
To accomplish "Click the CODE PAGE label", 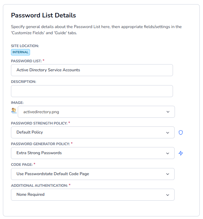I will tap(22, 164).
